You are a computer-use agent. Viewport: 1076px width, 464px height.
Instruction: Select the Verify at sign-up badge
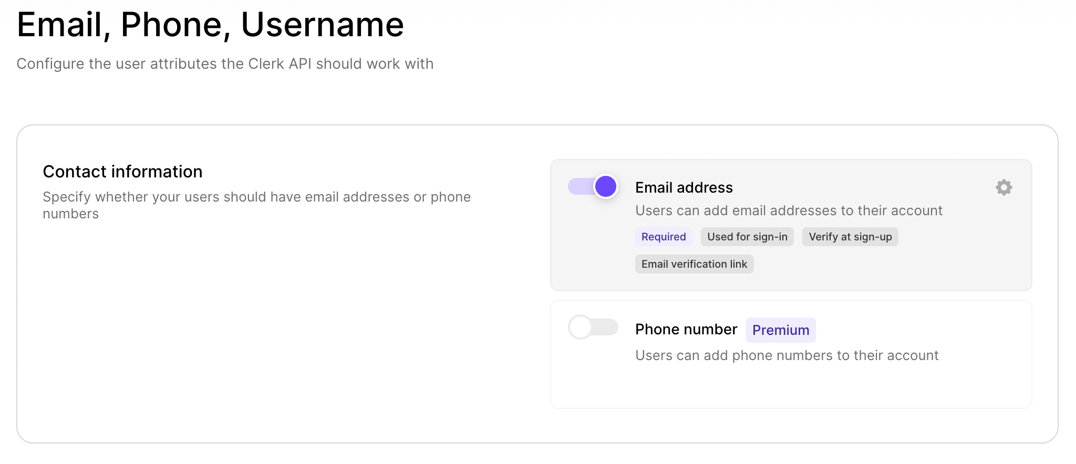(x=850, y=237)
